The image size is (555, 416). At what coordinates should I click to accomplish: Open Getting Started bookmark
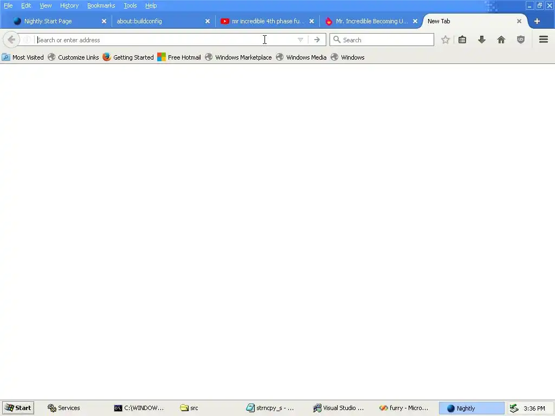tap(128, 57)
